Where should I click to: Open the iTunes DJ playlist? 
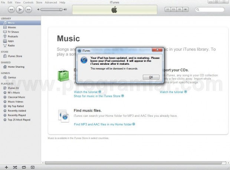13,88
